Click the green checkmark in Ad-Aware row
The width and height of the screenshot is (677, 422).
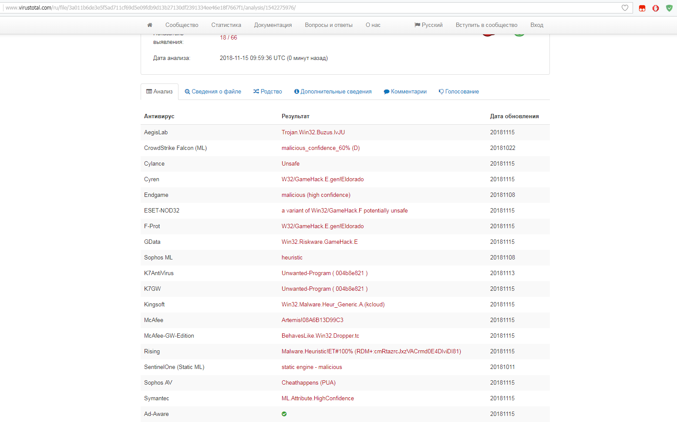coord(284,414)
